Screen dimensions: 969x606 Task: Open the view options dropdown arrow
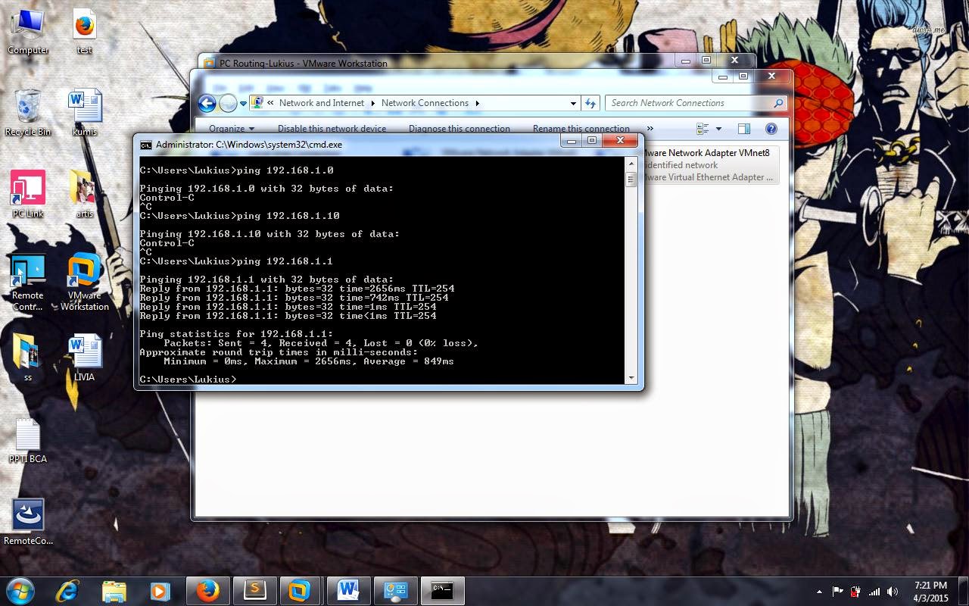(x=718, y=129)
